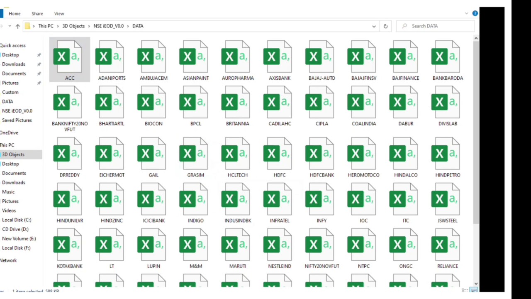Select the BAJAJ-AUTO file icon
This screenshot has width=531, height=299.
(319, 56)
